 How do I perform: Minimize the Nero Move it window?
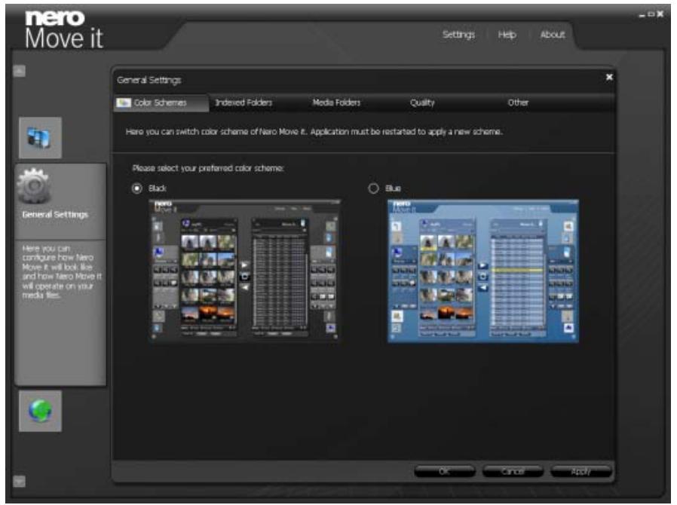(642, 14)
